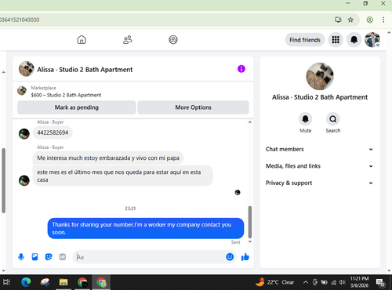Image resolution: width=392 pixels, height=290 pixels.
Task: Open notification center on taskbar
Action: coord(380,282)
